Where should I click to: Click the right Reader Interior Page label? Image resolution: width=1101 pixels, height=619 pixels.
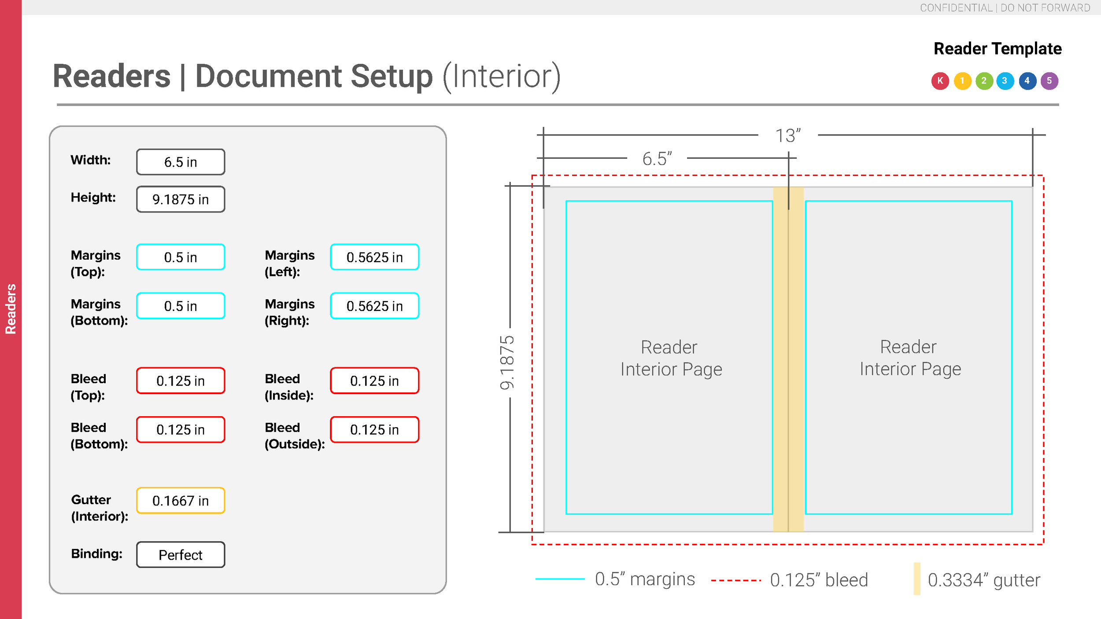click(x=910, y=358)
